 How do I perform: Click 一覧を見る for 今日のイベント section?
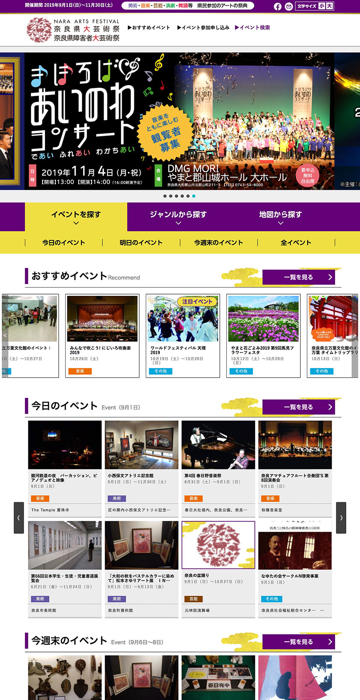point(299,407)
